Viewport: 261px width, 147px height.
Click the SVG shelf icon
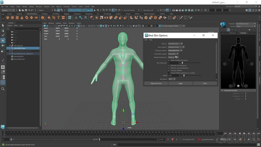coord(63,17)
